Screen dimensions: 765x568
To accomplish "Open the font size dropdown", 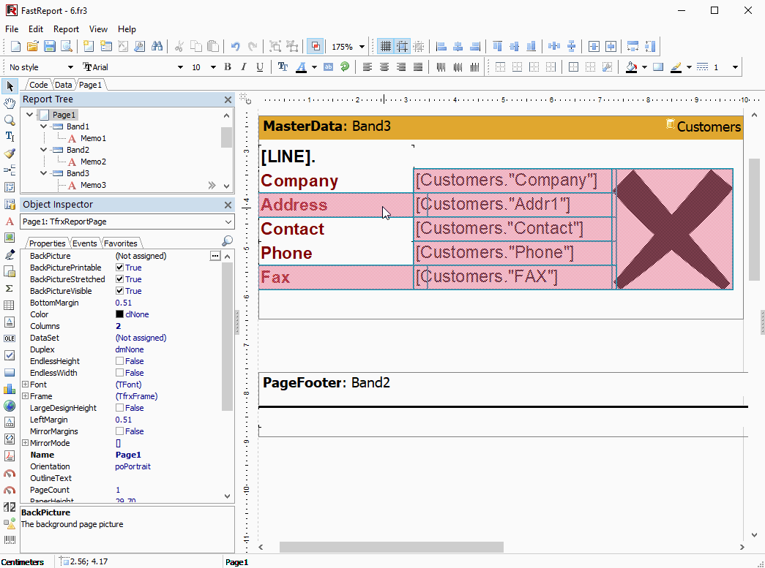I will 213,67.
